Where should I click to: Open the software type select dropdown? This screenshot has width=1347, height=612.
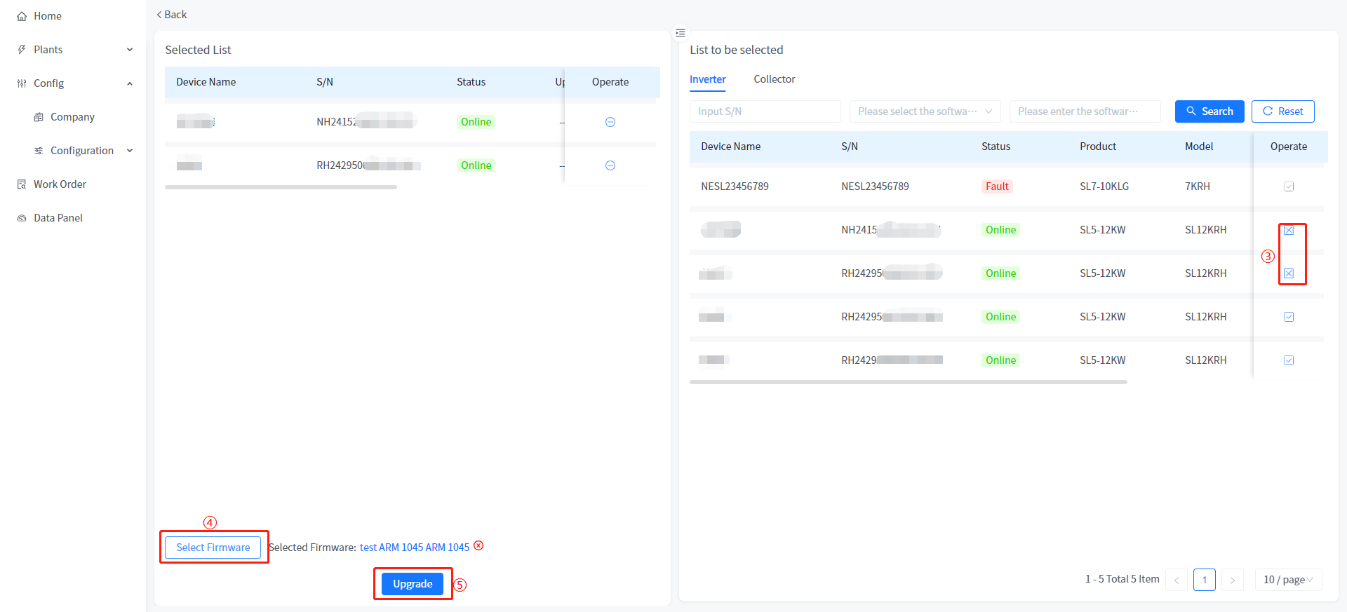click(x=924, y=111)
